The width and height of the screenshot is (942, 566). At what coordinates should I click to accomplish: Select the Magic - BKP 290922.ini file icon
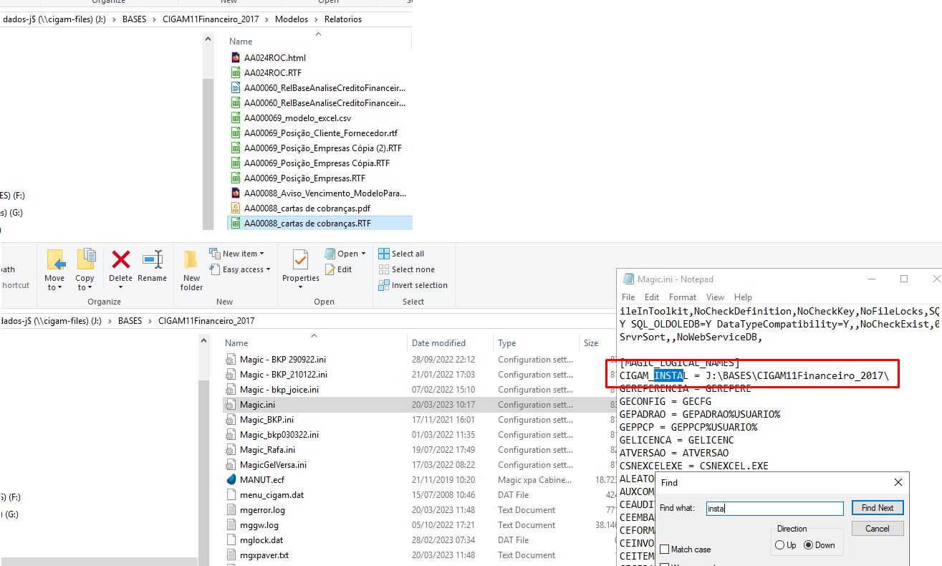pyautogui.click(x=231, y=359)
